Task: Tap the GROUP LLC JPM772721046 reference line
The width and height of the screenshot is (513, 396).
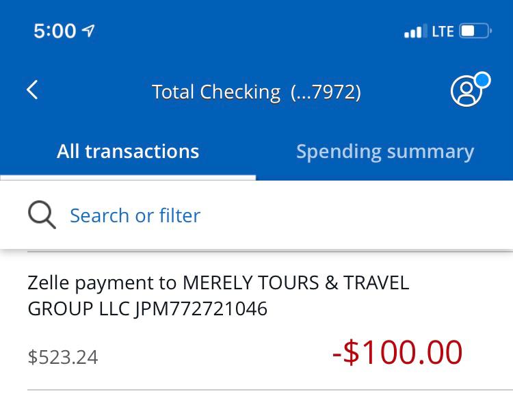Action: pyautogui.click(x=148, y=308)
